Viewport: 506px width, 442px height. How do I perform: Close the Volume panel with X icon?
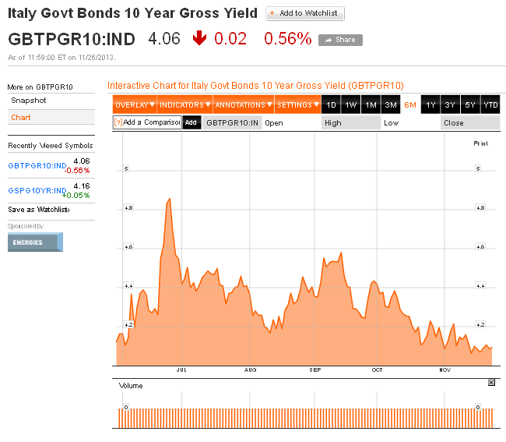pos(491,383)
